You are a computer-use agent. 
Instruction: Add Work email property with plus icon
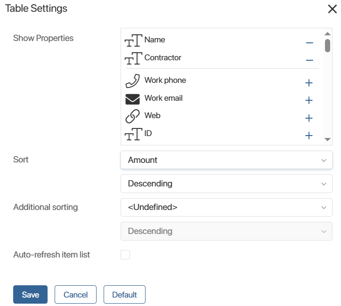[x=309, y=100]
